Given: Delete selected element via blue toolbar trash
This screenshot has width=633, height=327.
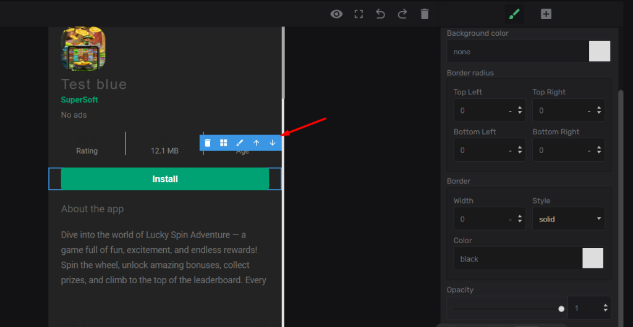Looking at the screenshot, I should click(208, 143).
